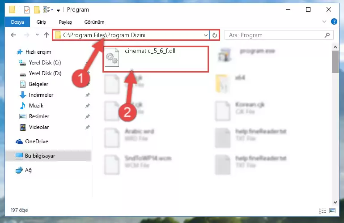Click the pin icon beside İndirmeler
Screen dimensions: 344x223
pos(88,95)
